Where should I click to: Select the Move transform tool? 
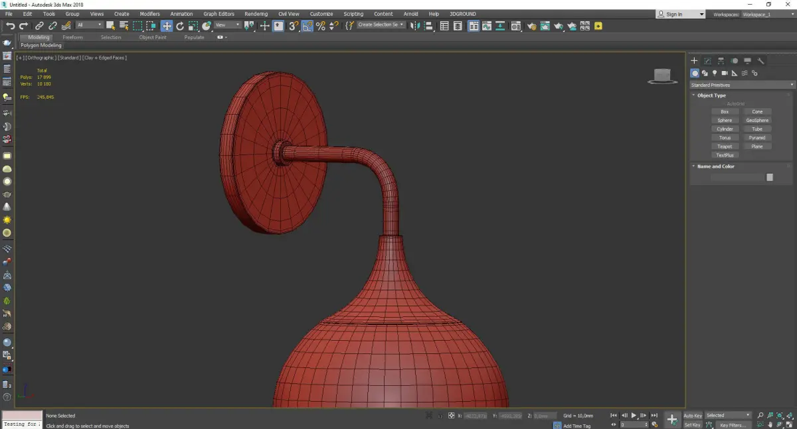(166, 26)
